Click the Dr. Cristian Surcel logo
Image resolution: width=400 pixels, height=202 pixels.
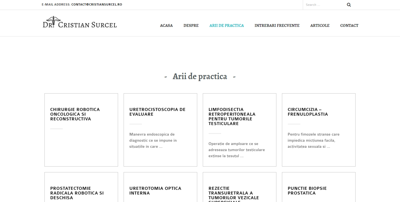(80, 23)
